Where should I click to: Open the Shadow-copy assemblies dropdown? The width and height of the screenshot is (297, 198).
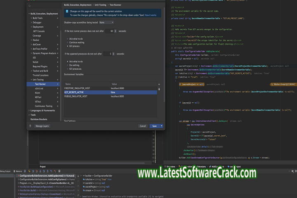point(106,22)
